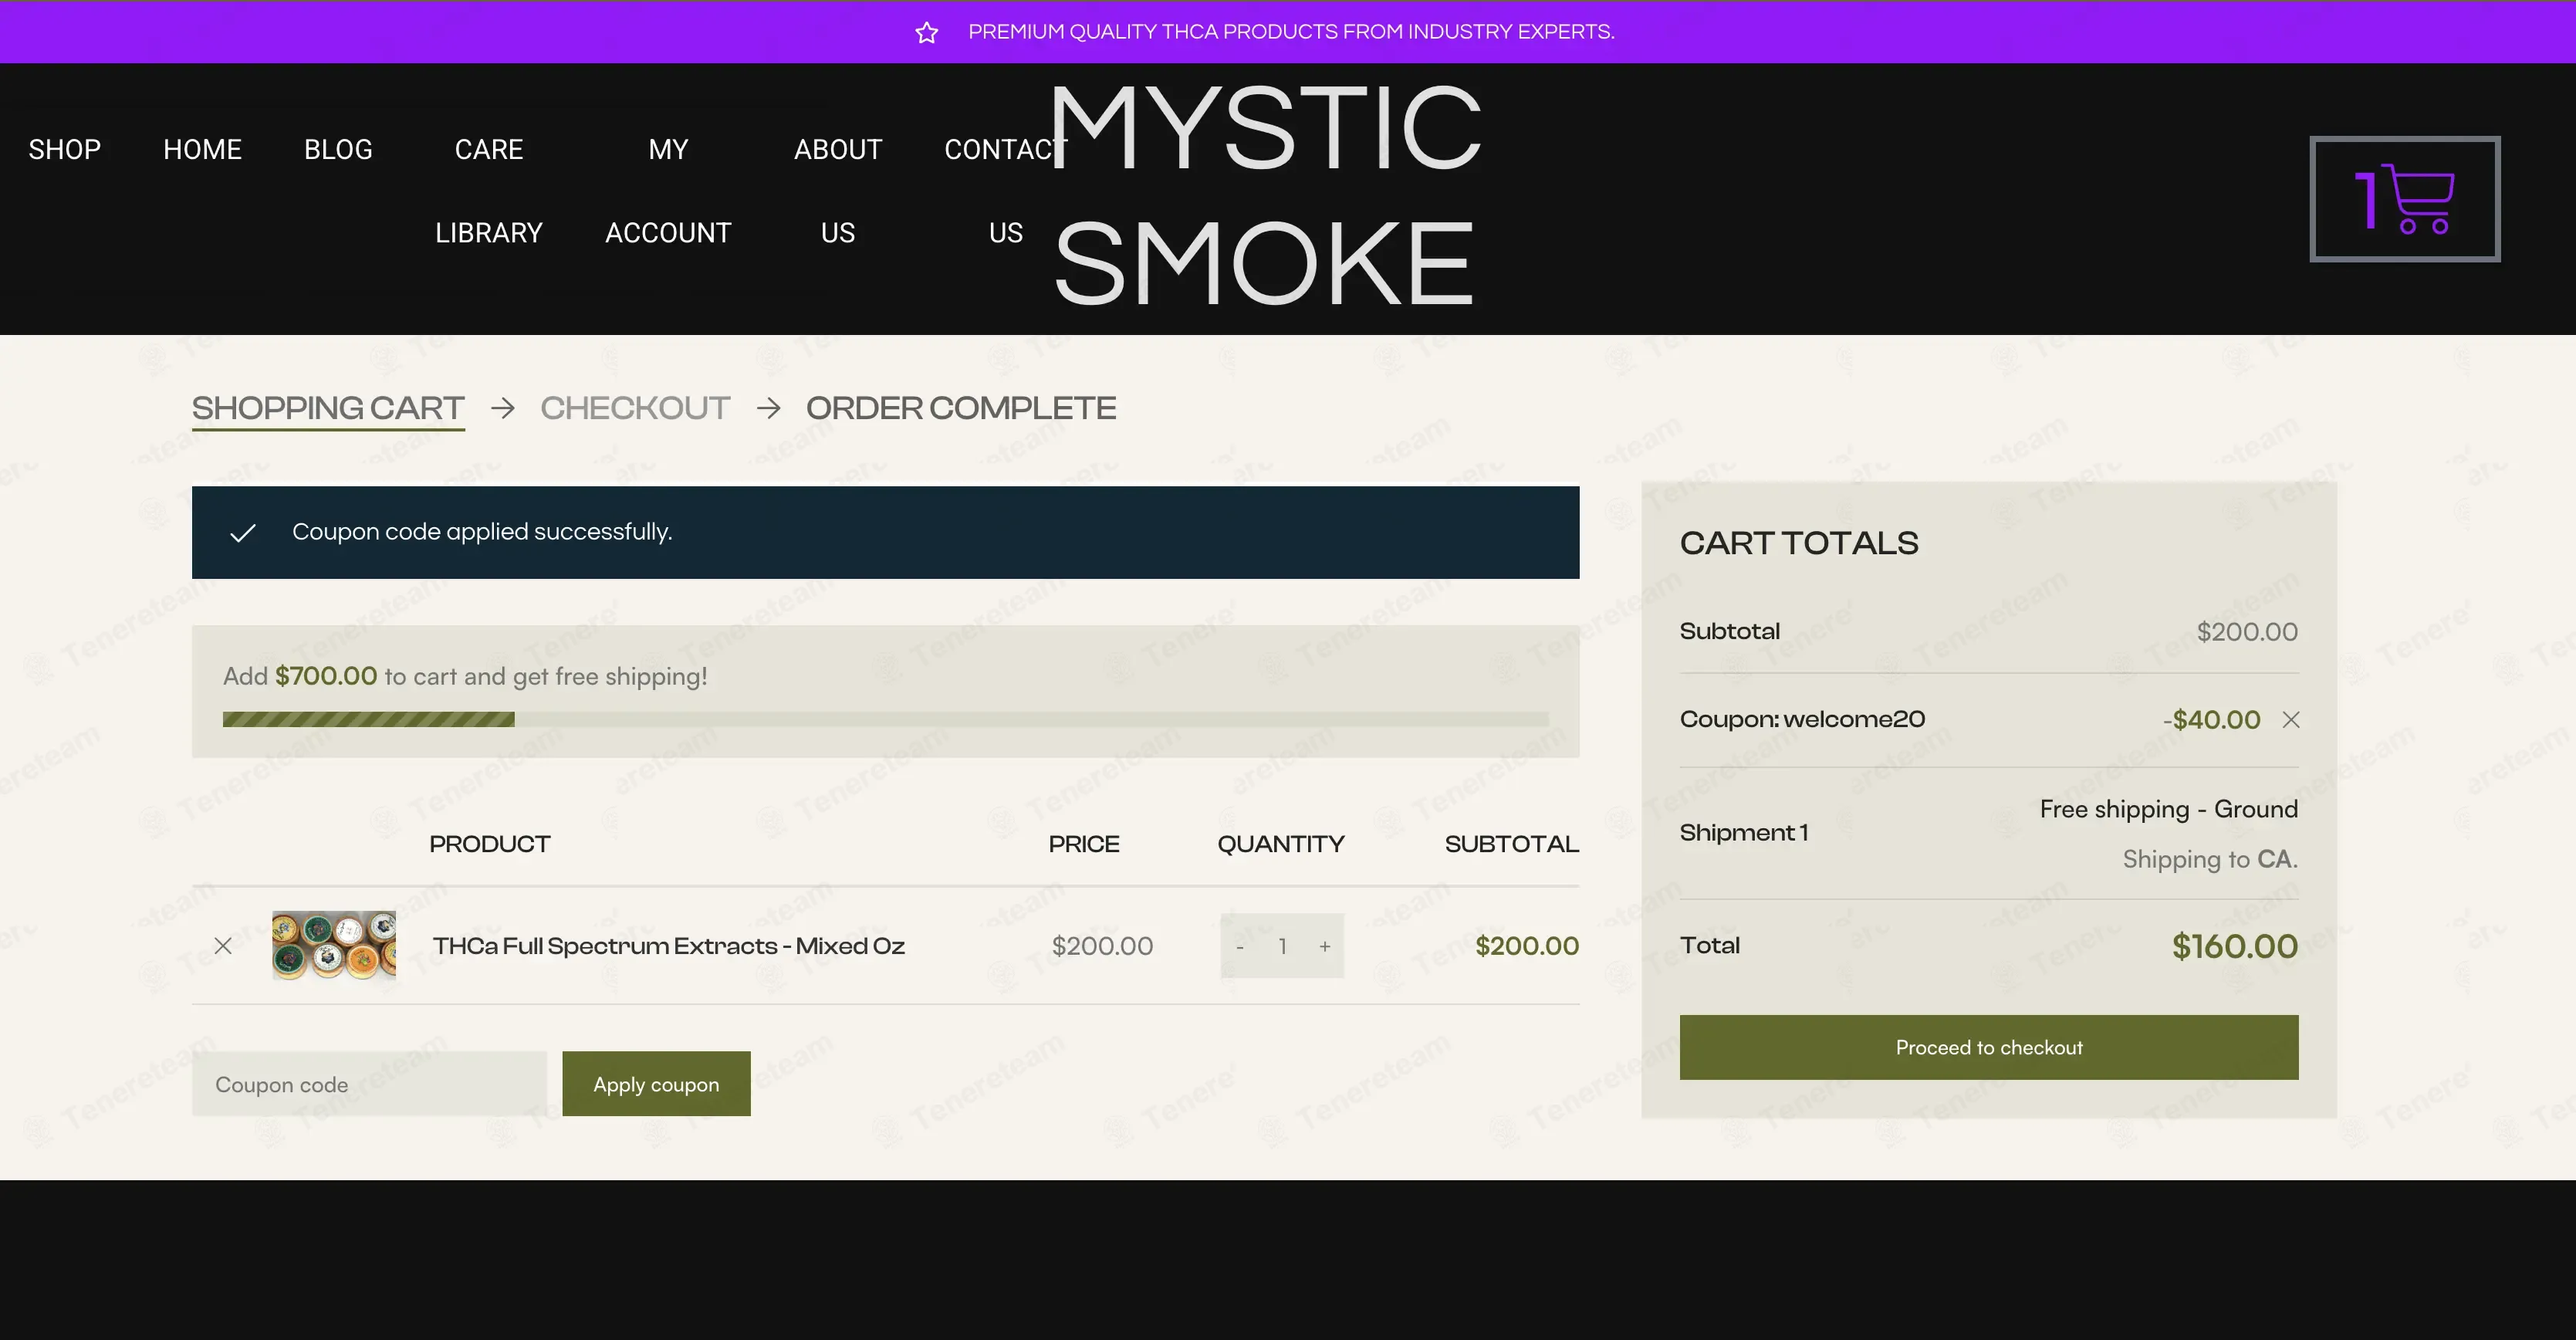Click the Add $700.00 free shipping notice

point(465,677)
